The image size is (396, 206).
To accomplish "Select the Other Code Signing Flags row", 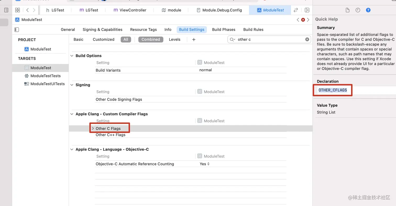I will pos(191,99).
